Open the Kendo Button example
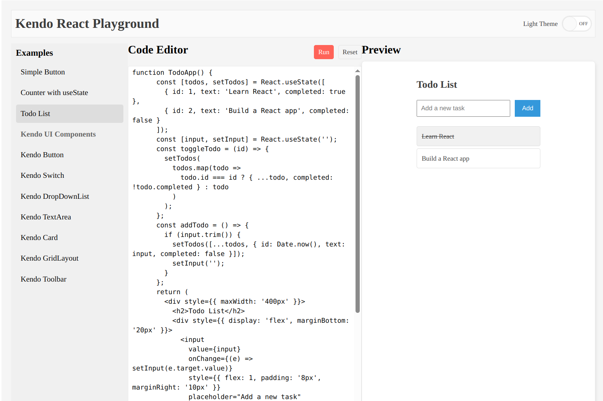The width and height of the screenshot is (603, 401). (70, 155)
